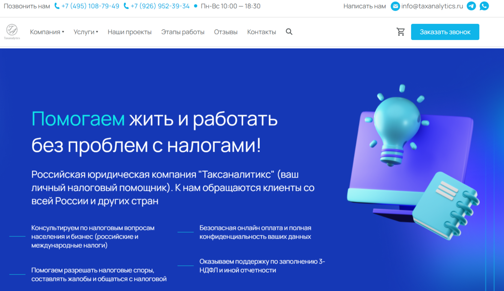Open the Наши проекты menu item
Image resolution: width=504 pixels, height=291 pixels.
point(129,32)
